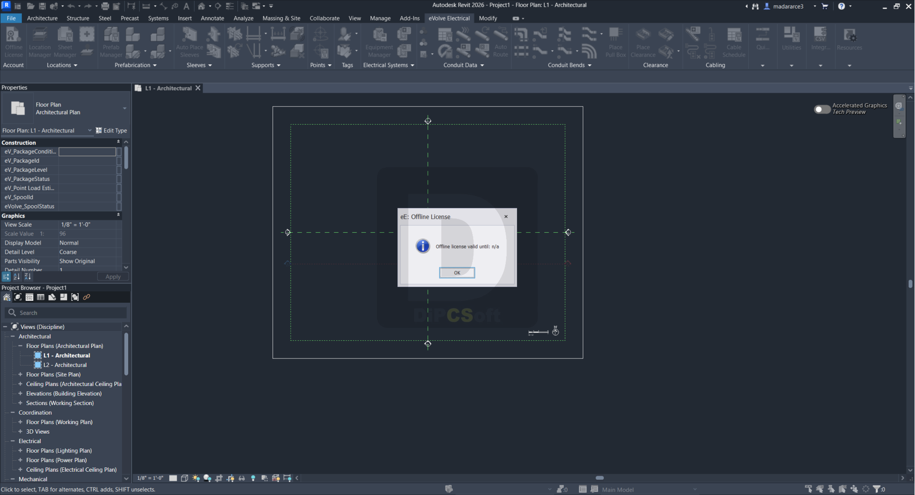Viewport: 915px width, 495px height.
Task: Click the Auto Route conduit tool
Action: pos(500,41)
